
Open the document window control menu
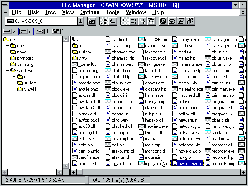pyautogui.click(x=5, y=12)
